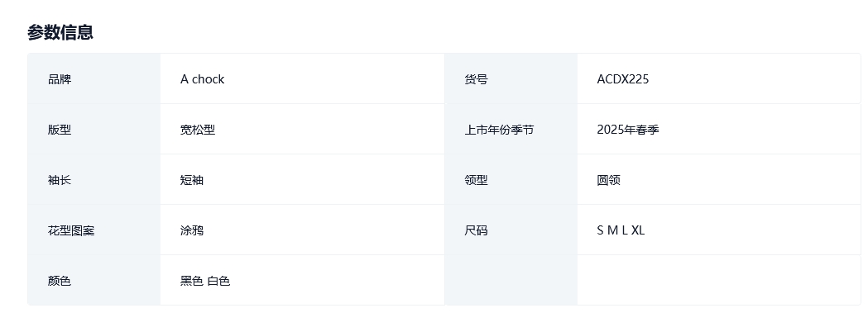Select the 袖长 label cell

click(x=94, y=179)
